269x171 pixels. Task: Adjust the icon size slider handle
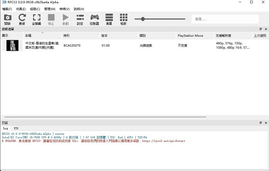[x=143, y=19]
